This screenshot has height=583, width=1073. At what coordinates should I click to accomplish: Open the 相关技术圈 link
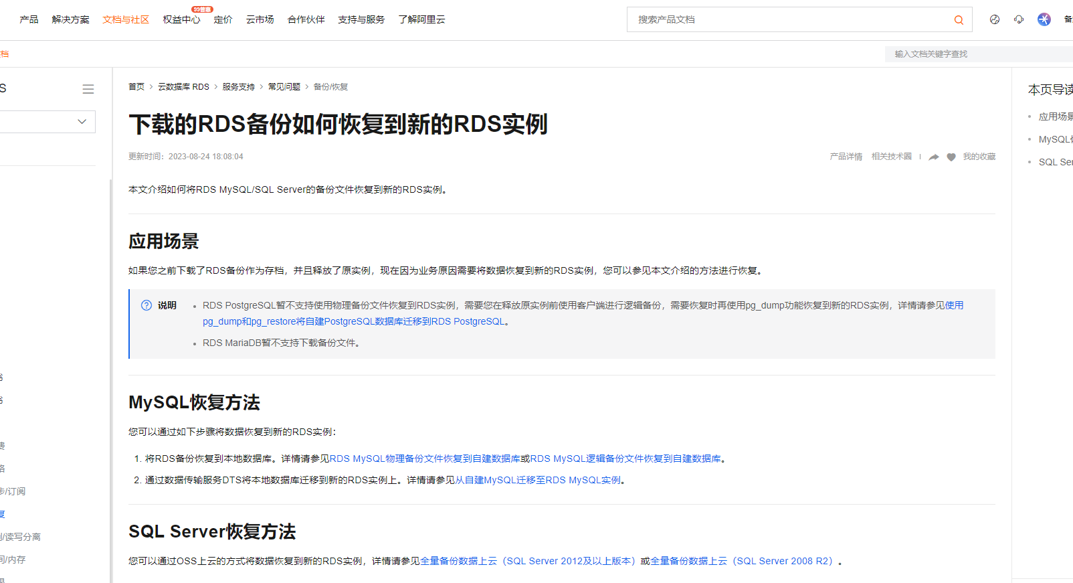892,157
